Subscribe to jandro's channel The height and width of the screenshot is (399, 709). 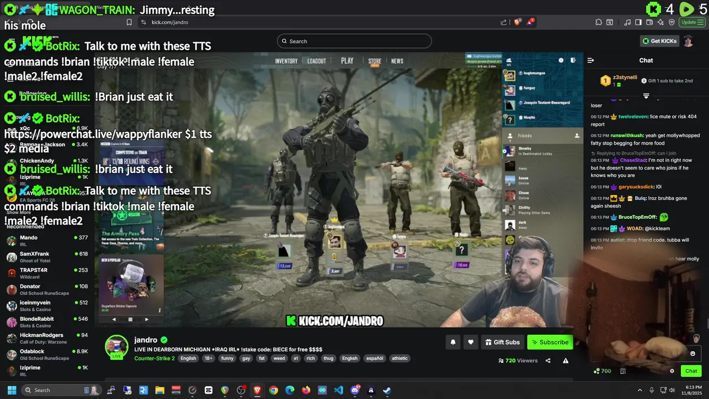pyautogui.click(x=550, y=342)
